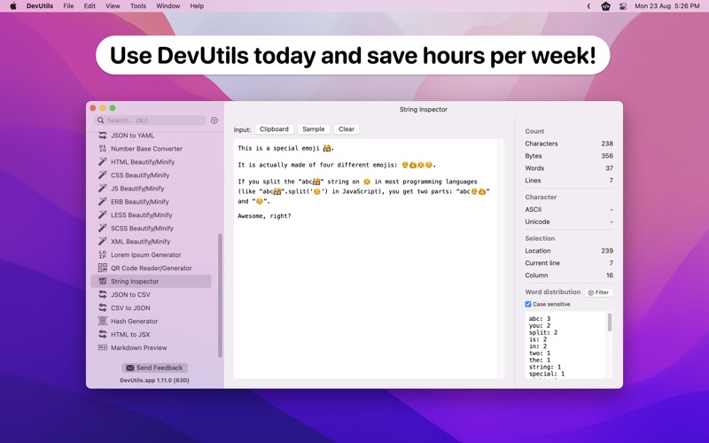Click the QR Code Reader/Generator icon
Image resolution: width=709 pixels, height=443 pixels.
(103, 268)
